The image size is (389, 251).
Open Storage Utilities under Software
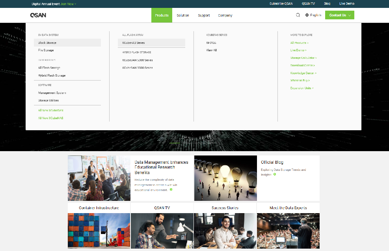(x=48, y=100)
